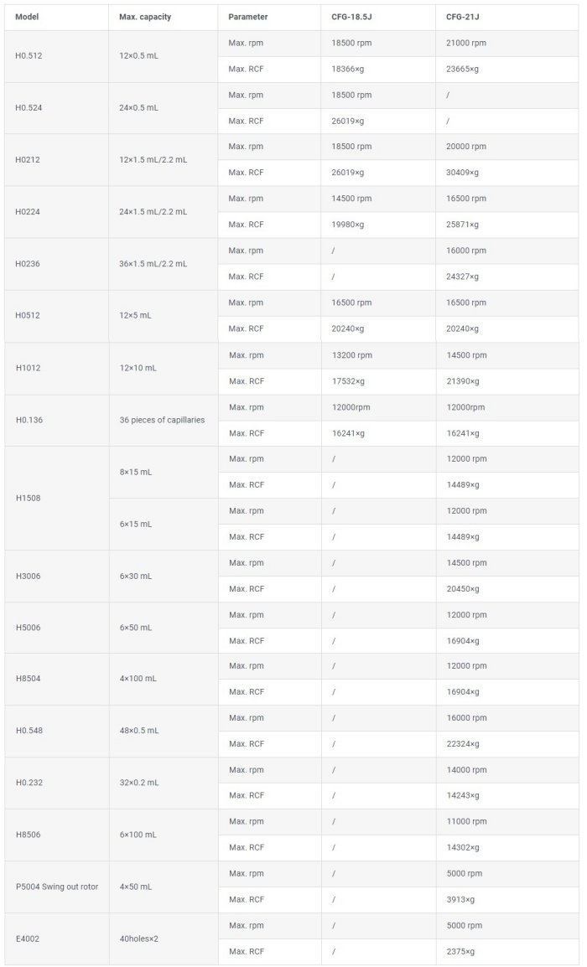Screen dimensions: 587x967
Task: Click the H0236 rotor model cell
Action: click(28, 264)
